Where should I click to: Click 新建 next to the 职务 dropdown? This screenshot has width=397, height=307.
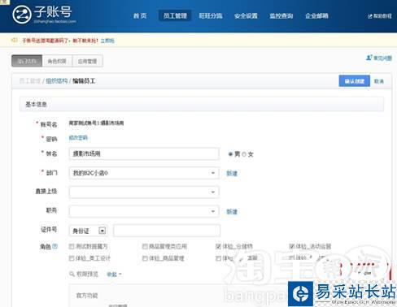pyautogui.click(x=232, y=212)
